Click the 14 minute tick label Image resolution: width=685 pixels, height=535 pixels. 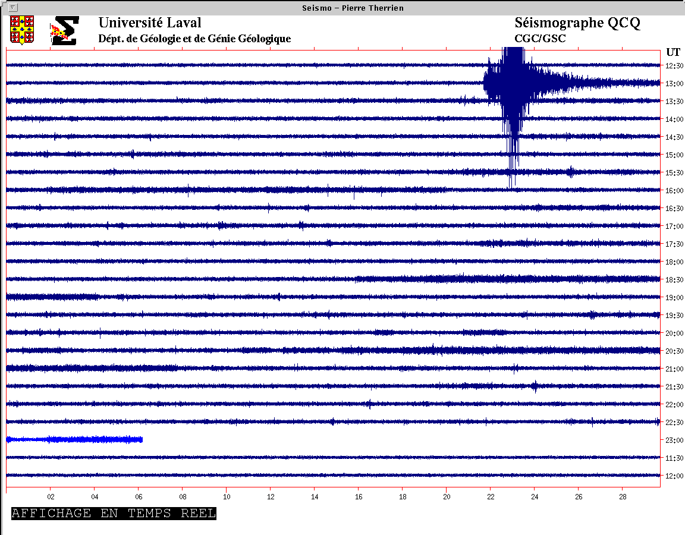click(315, 496)
